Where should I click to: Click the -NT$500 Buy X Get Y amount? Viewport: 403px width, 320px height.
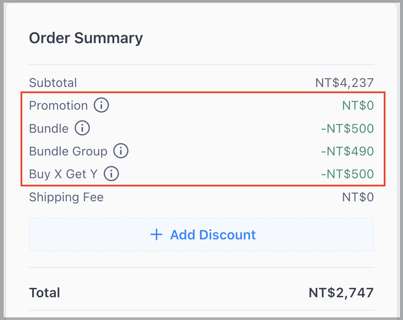pyautogui.click(x=347, y=174)
